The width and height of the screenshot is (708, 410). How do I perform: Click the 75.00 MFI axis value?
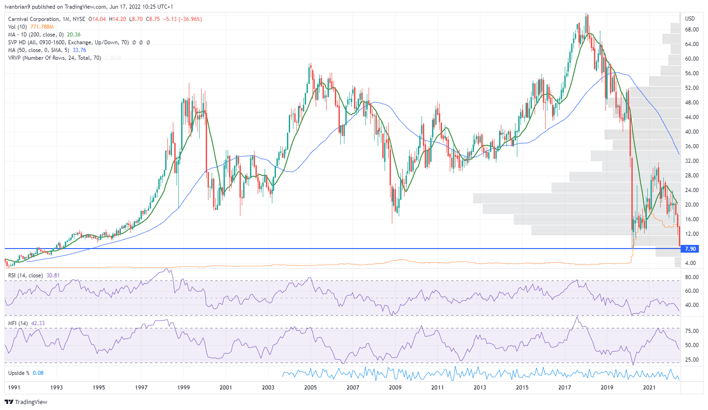coord(692,331)
